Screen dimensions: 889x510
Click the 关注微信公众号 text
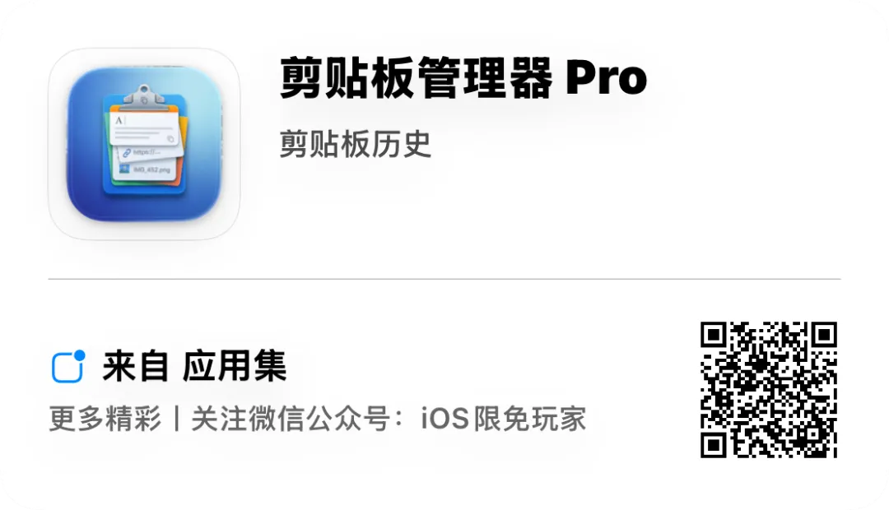click(x=291, y=419)
